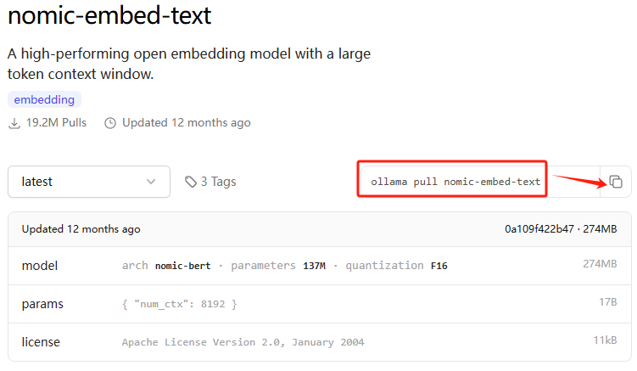Click the tag icon beside 3 Tags
Image resolution: width=637 pixels, height=371 pixels.
pyautogui.click(x=190, y=182)
